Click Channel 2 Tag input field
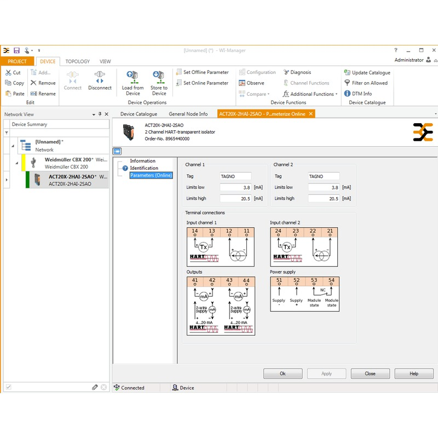The image size is (438, 438). click(x=324, y=176)
